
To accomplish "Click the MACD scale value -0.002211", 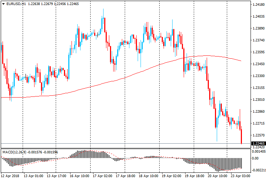I will (x=259, y=170).
